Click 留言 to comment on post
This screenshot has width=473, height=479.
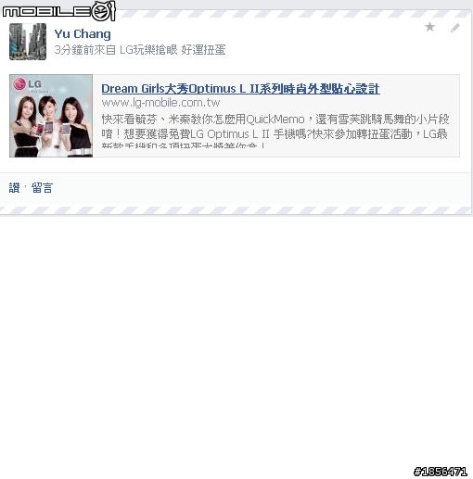[x=42, y=188]
